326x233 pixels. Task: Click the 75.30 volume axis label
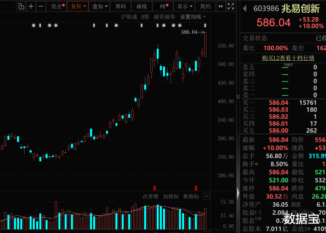click(227, 202)
